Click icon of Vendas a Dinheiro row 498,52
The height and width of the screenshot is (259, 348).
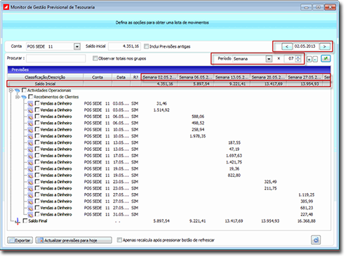(x=30, y=124)
